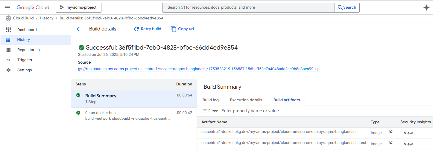View security insights for aqms-bangladesh:latest image

(408, 144)
